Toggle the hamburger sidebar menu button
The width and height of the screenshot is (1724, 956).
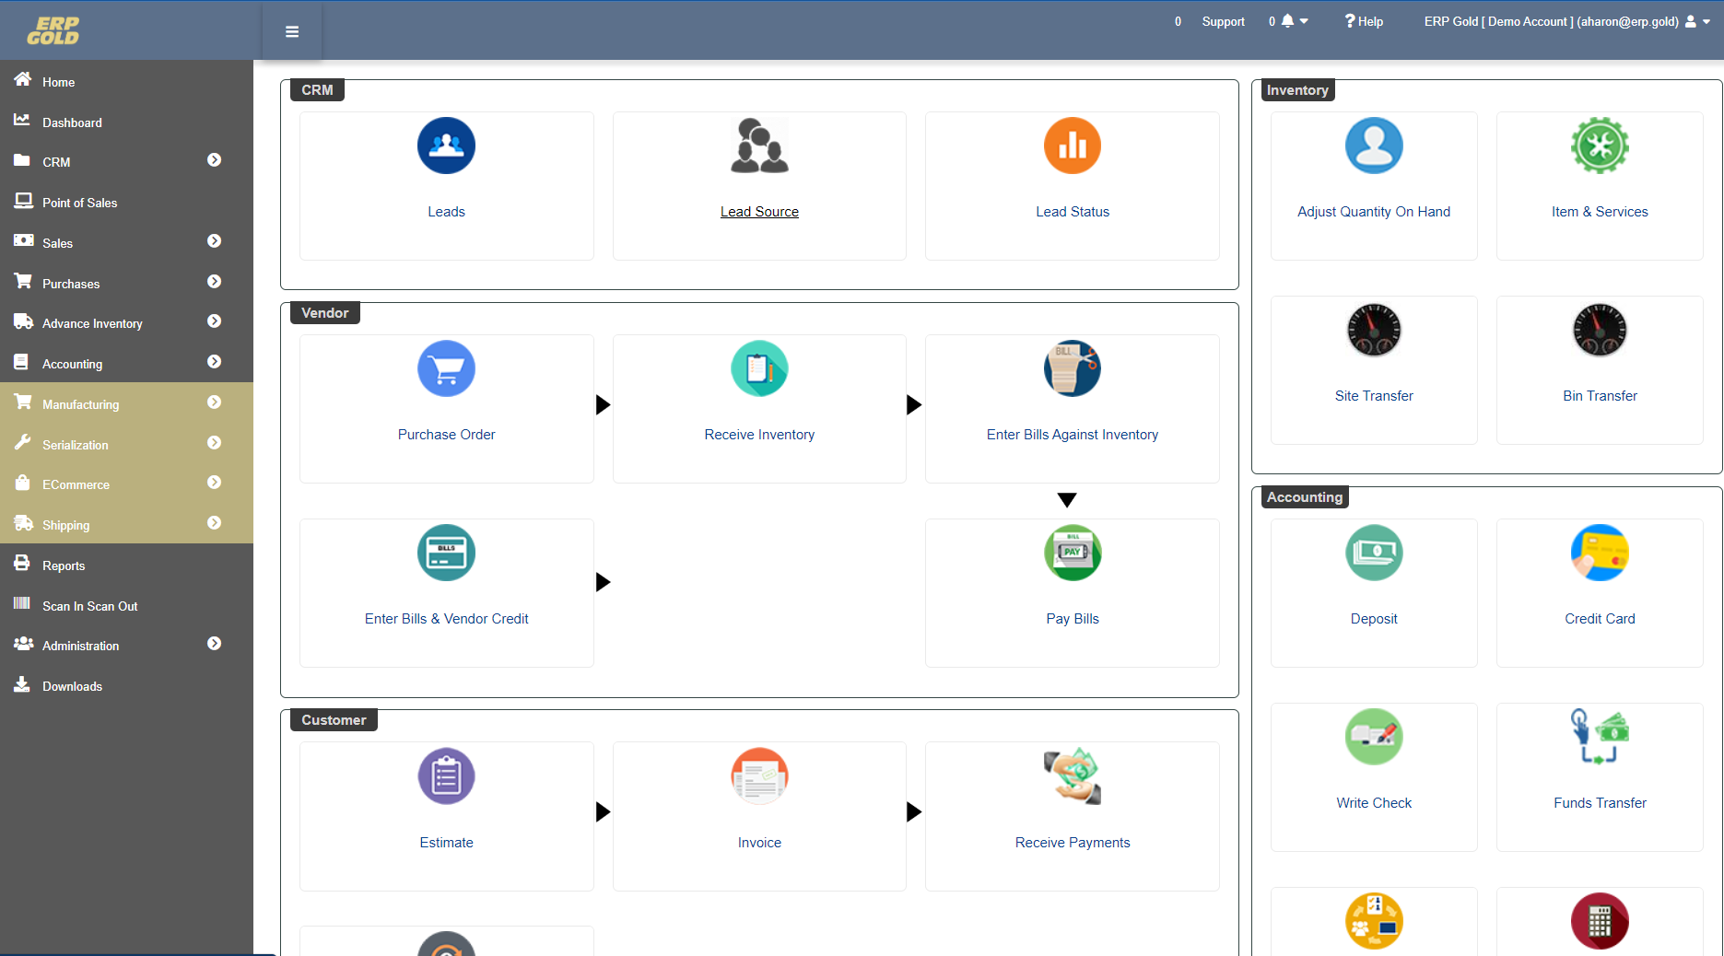(292, 32)
